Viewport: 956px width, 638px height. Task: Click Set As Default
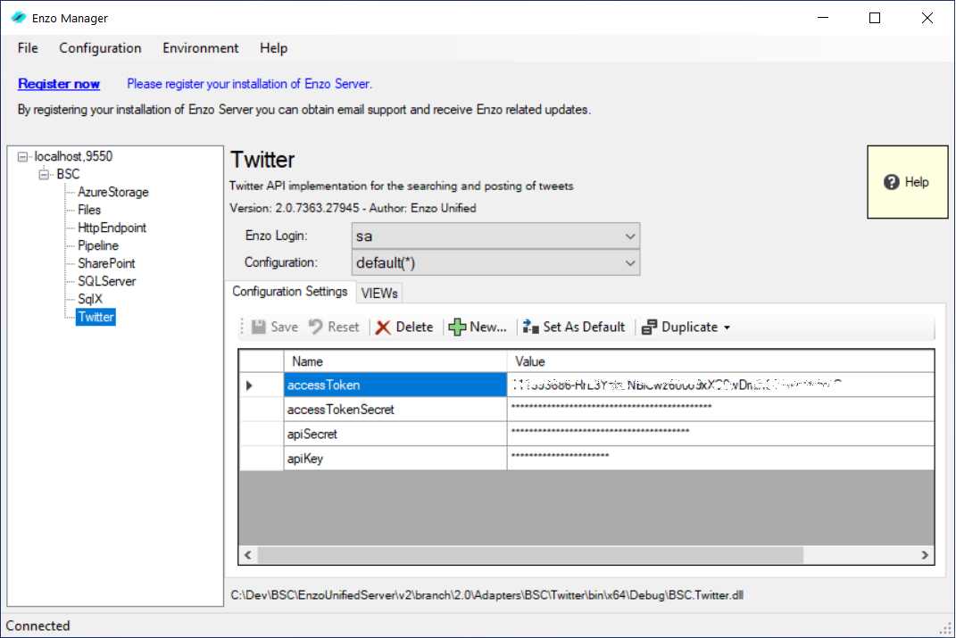[x=574, y=327]
